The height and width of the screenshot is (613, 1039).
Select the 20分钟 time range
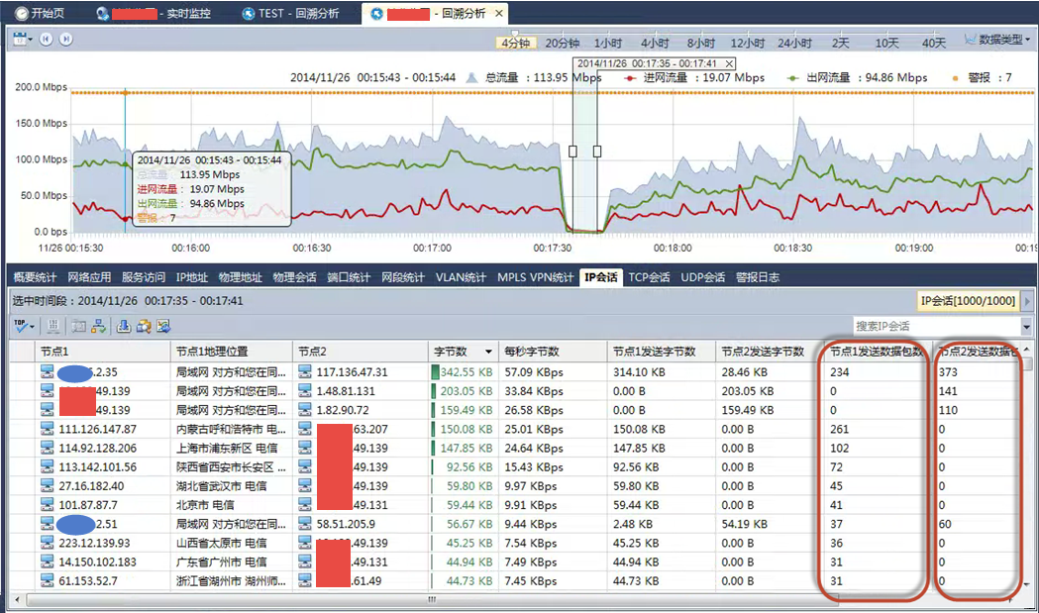click(x=562, y=43)
